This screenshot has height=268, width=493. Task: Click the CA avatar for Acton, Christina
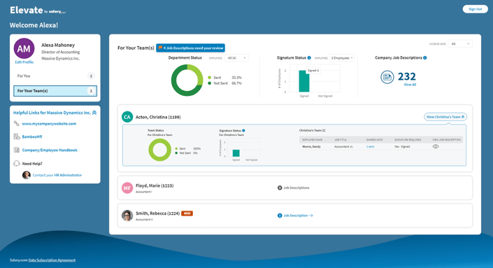coord(127,117)
